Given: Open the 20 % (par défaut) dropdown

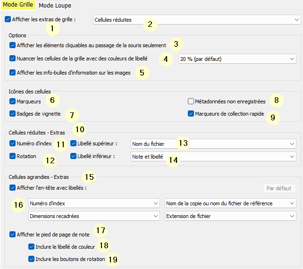Looking at the screenshot, I should 236,59.
